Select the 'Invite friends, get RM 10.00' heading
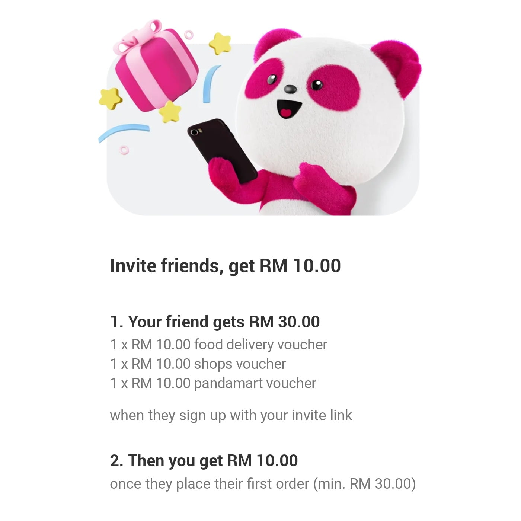The image size is (521, 521). pos(226,266)
